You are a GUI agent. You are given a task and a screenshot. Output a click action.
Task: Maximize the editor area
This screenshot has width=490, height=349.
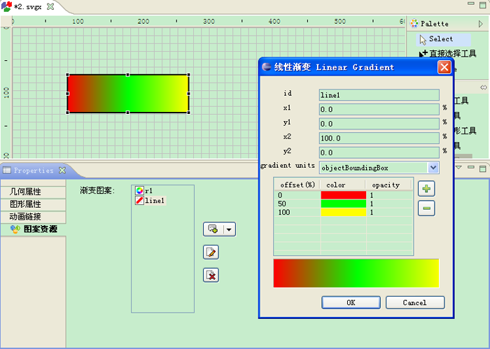482,5
